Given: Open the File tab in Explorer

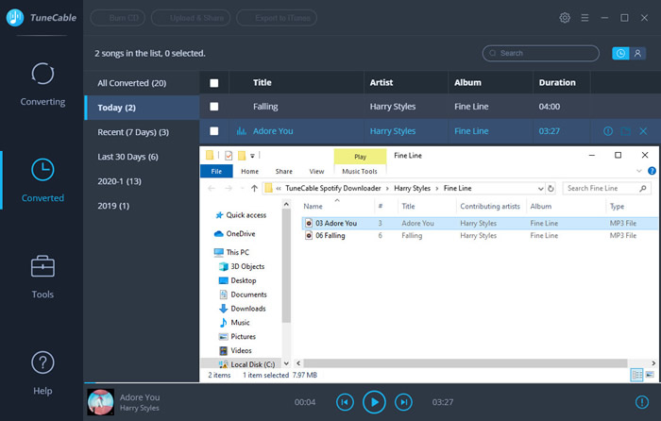Looking at the screenshot, I should [216, 171].
